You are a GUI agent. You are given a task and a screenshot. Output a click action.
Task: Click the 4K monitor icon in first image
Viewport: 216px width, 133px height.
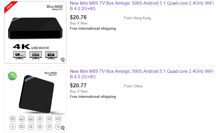(19, 55)
